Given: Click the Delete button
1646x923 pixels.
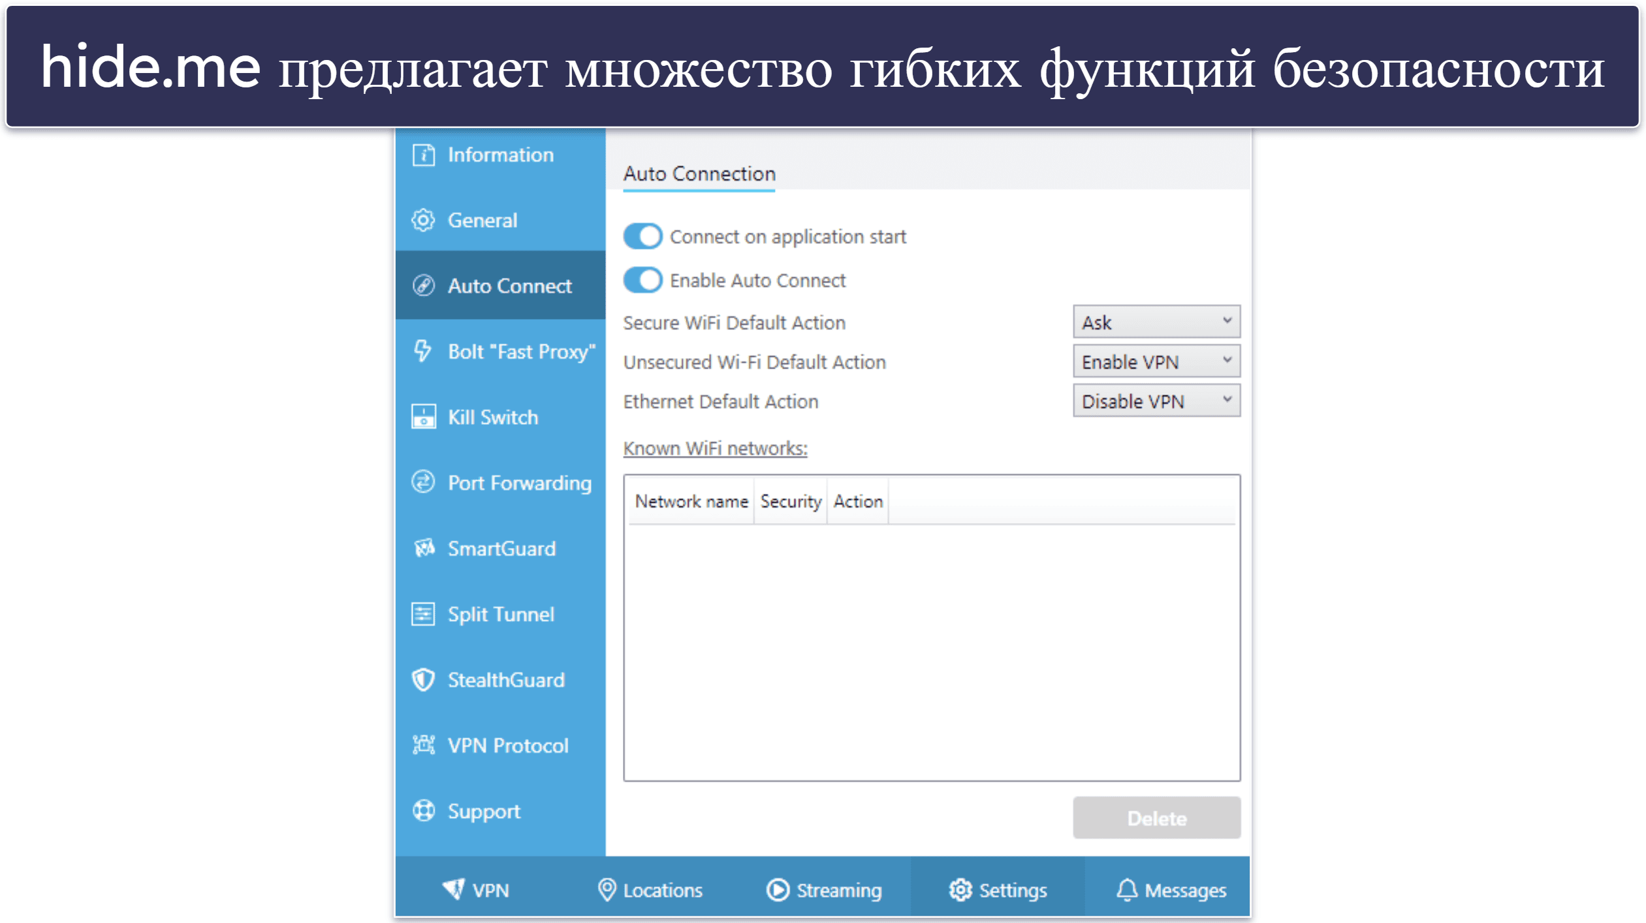Looking at the screenshot, I should point(1156,817).
